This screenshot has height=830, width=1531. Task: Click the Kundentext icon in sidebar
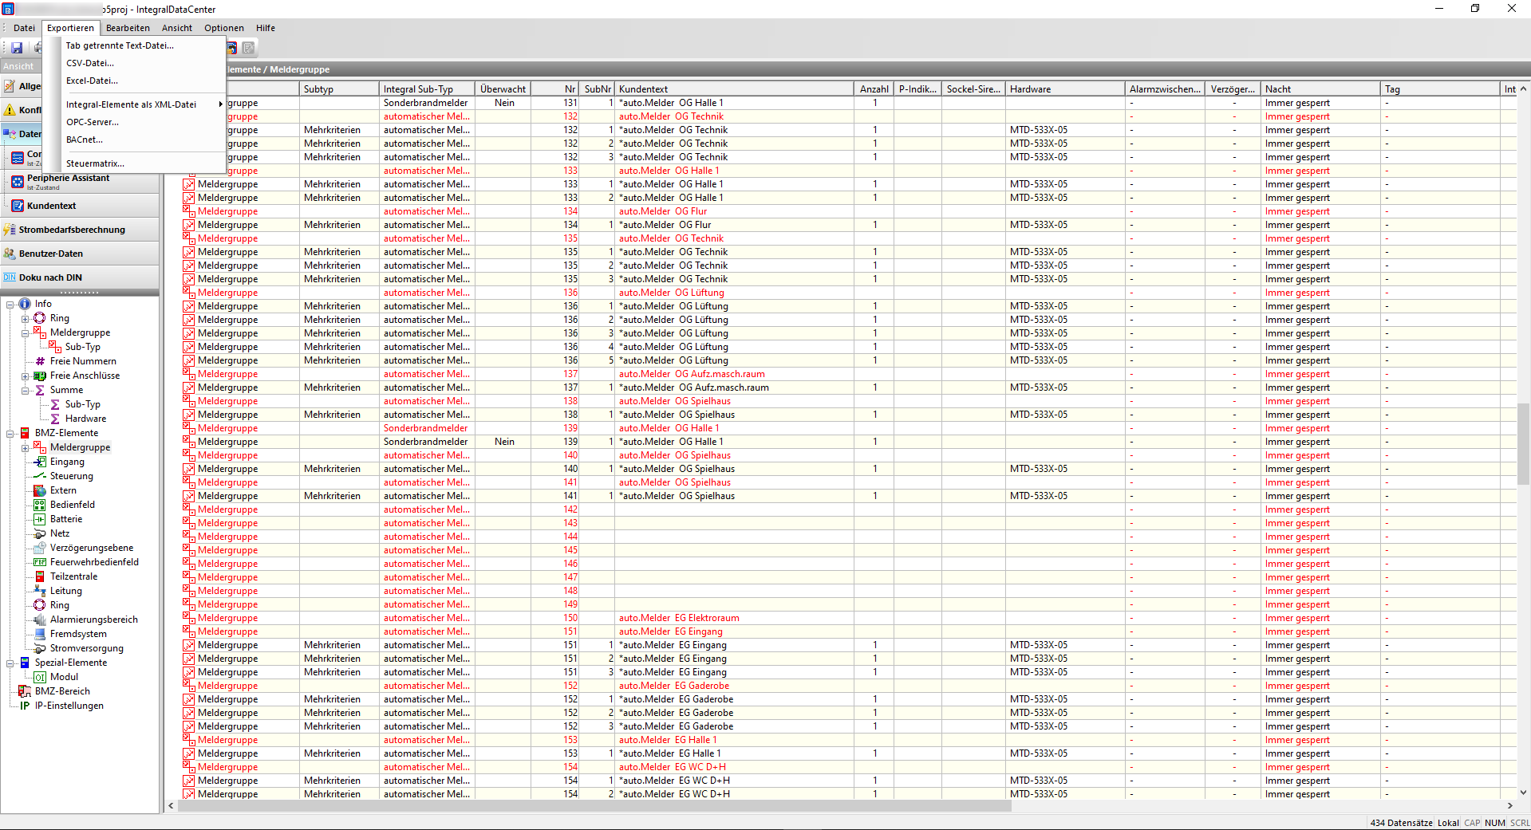18,206
